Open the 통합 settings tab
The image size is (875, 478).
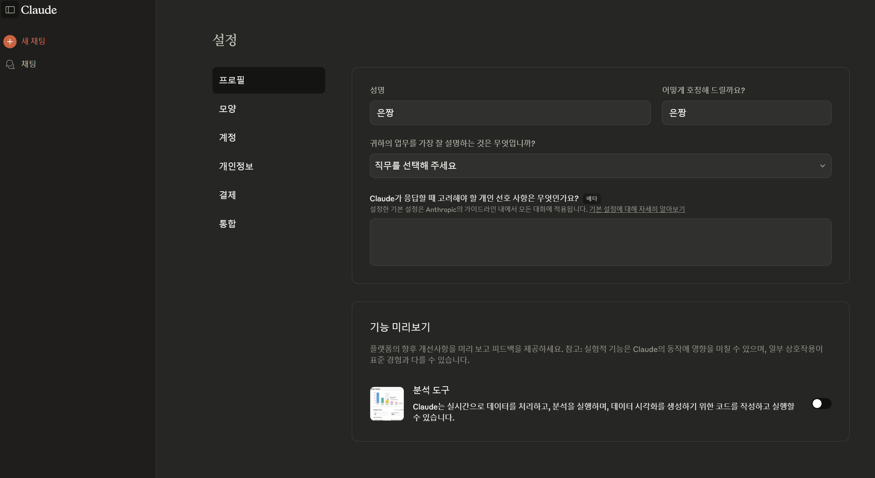[x=228, y=224]
